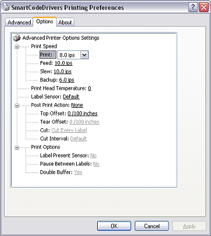Viewport: 211px width, 236px height.
Task: Open the About tab
Action: pyautogui.click(x=65, y=22)
